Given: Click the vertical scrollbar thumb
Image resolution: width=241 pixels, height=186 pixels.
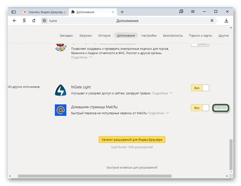Looking at the screenshot, I should click(x=231, y=154).
